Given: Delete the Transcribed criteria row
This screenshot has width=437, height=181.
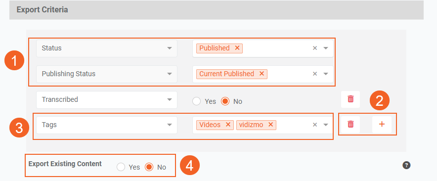Looking at the screenshot, I should point(350,99).
